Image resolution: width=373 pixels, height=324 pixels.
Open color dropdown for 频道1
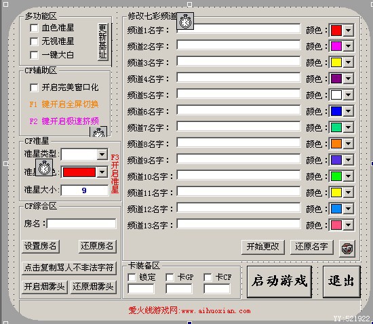pos(349,31)
